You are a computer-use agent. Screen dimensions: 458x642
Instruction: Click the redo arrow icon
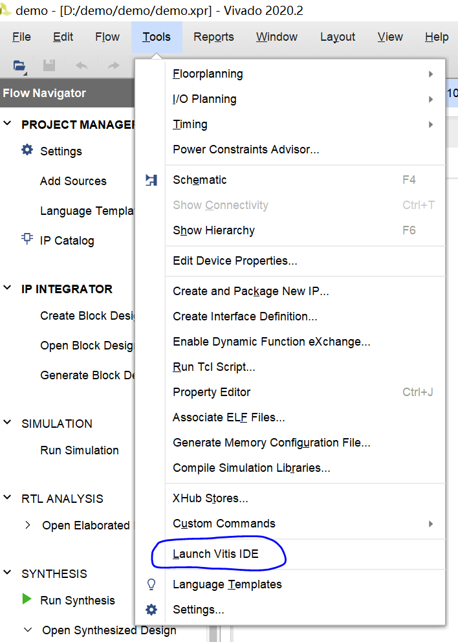pos(113,65)
